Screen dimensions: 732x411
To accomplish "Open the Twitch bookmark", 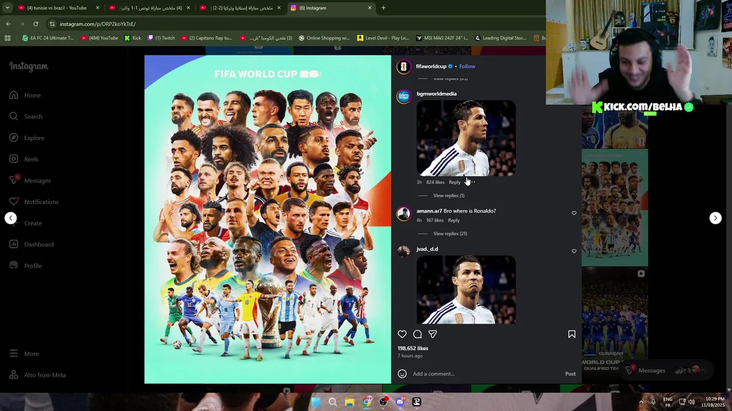I will 161,38.
